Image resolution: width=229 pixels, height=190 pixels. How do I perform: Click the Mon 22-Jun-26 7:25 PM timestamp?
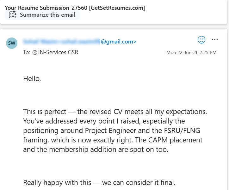point(191,53)
